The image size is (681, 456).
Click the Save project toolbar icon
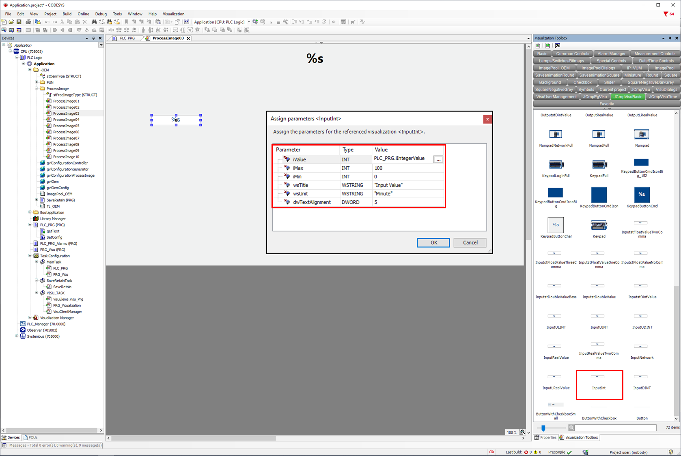point(19,22)
